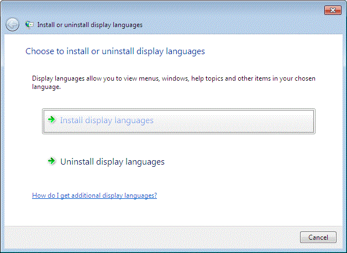The height and width of the screenshot is (253, 347).
Task: Choose Install display languages option
Action: pos(178,121)
